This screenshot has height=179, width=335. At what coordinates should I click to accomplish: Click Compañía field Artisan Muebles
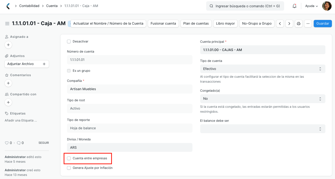pos(130,89)
